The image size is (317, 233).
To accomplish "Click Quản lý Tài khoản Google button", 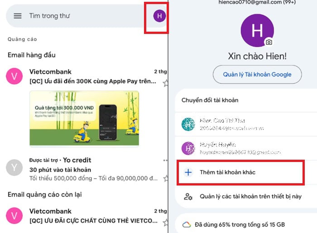I will tap(257, 75).
